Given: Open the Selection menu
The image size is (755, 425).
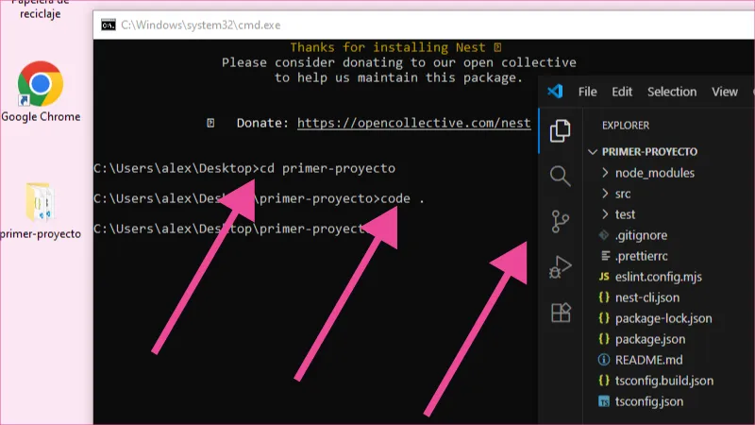Looking at the screenshot, I should (672, 92).
